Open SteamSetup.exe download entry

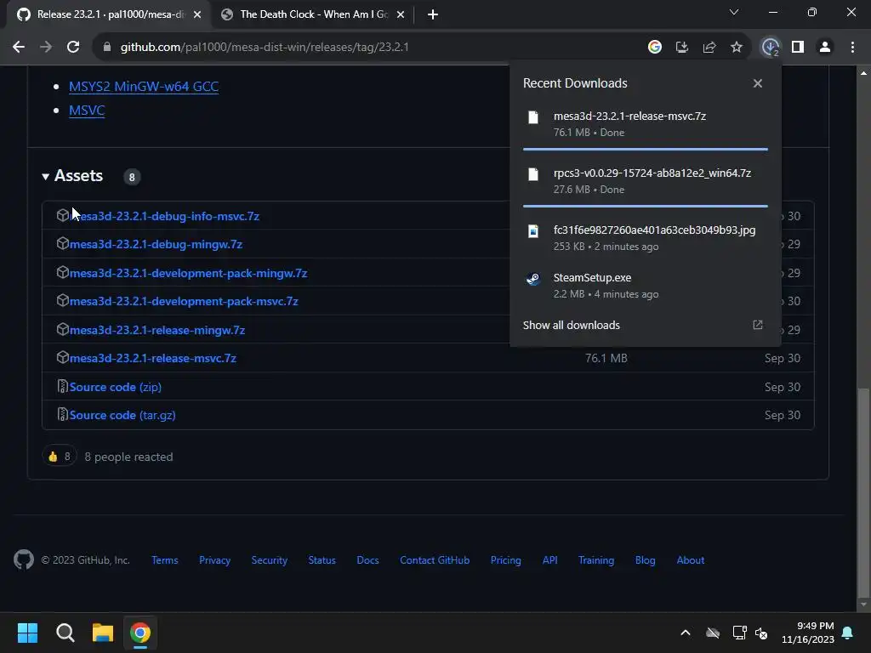[x=646, y=286]
